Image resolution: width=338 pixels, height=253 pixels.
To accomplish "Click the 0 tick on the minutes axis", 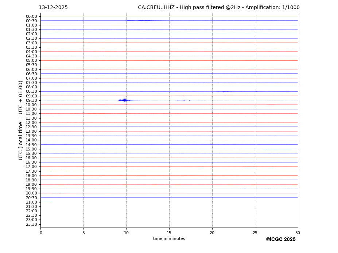I will point(41,233).
